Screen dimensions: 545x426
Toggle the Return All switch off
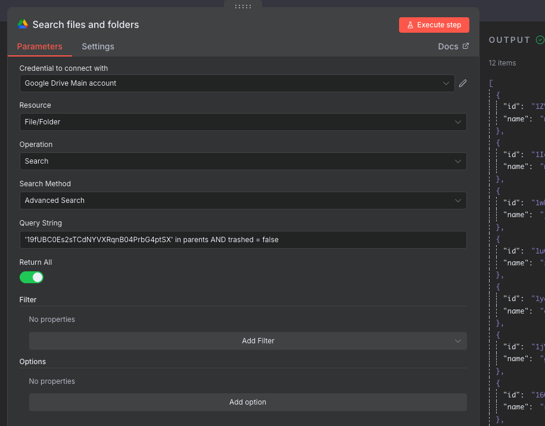click(x=32, y=277)
